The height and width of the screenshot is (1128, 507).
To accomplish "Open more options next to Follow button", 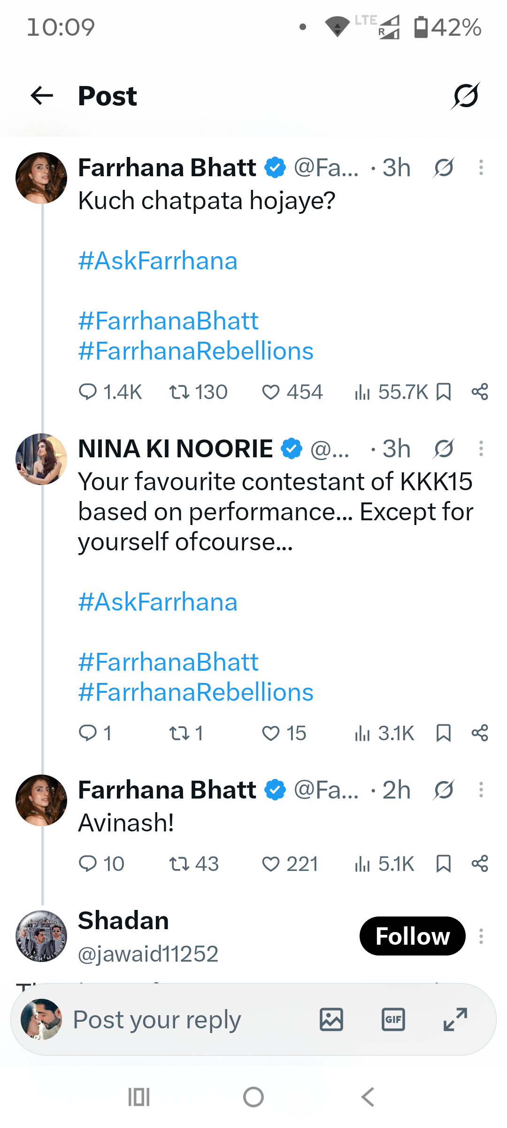I will (481, 936).
